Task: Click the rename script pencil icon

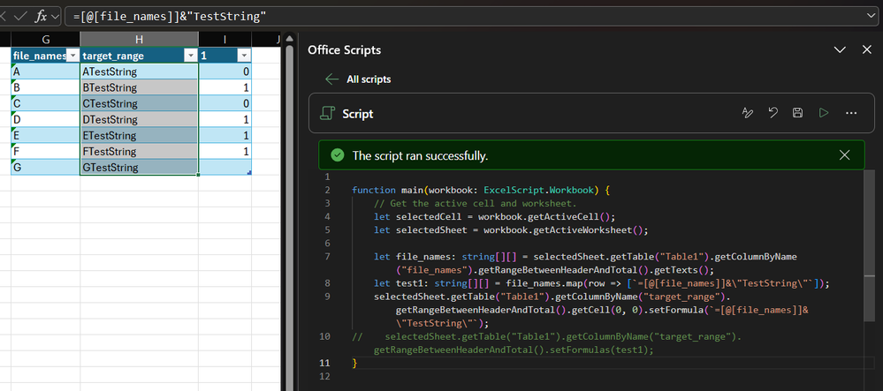Action: pos(747,113)
